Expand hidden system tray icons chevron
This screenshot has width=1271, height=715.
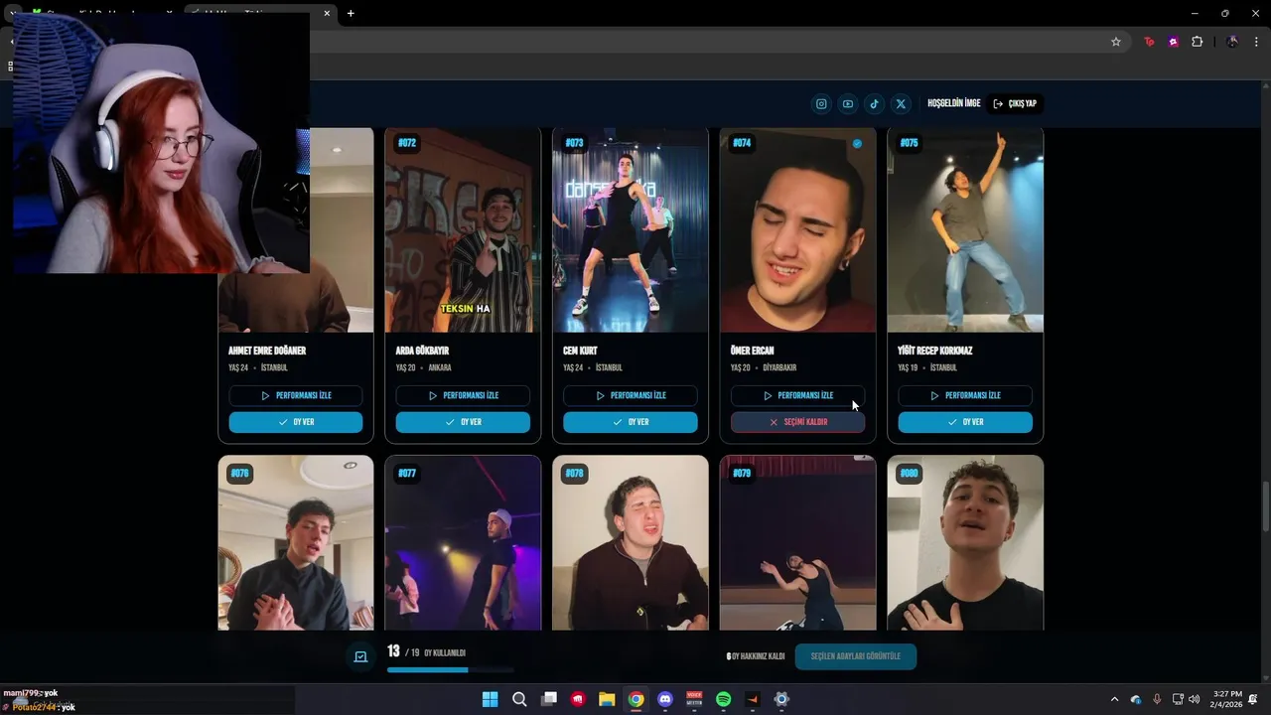pos(1114,699)
